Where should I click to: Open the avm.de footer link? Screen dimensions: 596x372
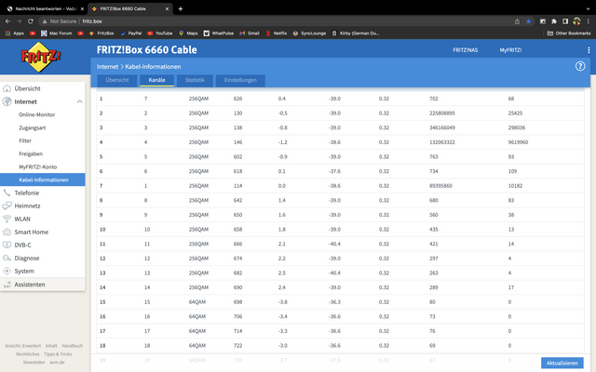coord(57,362)
